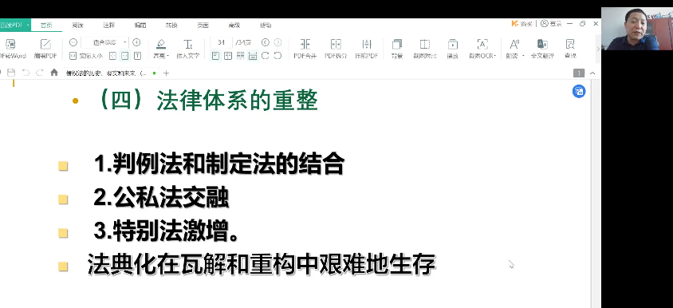Open the 截图OCR dropdown arrow
The height and width of the screenshot is (308, 673).
495,56
